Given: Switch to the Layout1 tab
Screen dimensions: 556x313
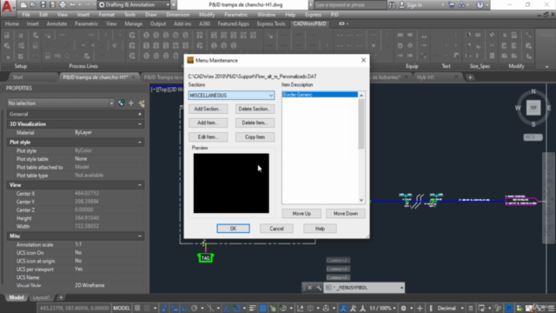Looking at the screenshot, I should pos(41,297).
